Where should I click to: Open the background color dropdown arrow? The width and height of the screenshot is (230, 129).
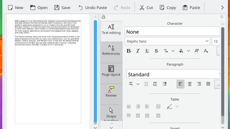pos(189,51)
